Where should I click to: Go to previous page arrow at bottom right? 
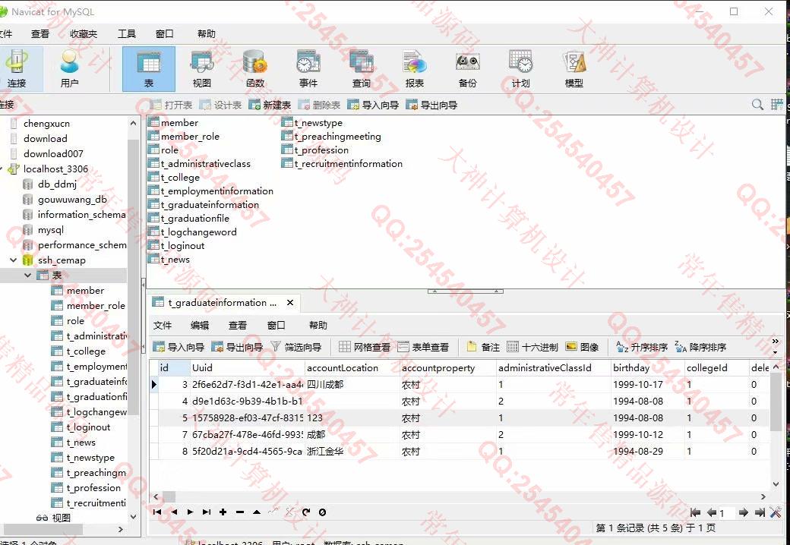712,512
